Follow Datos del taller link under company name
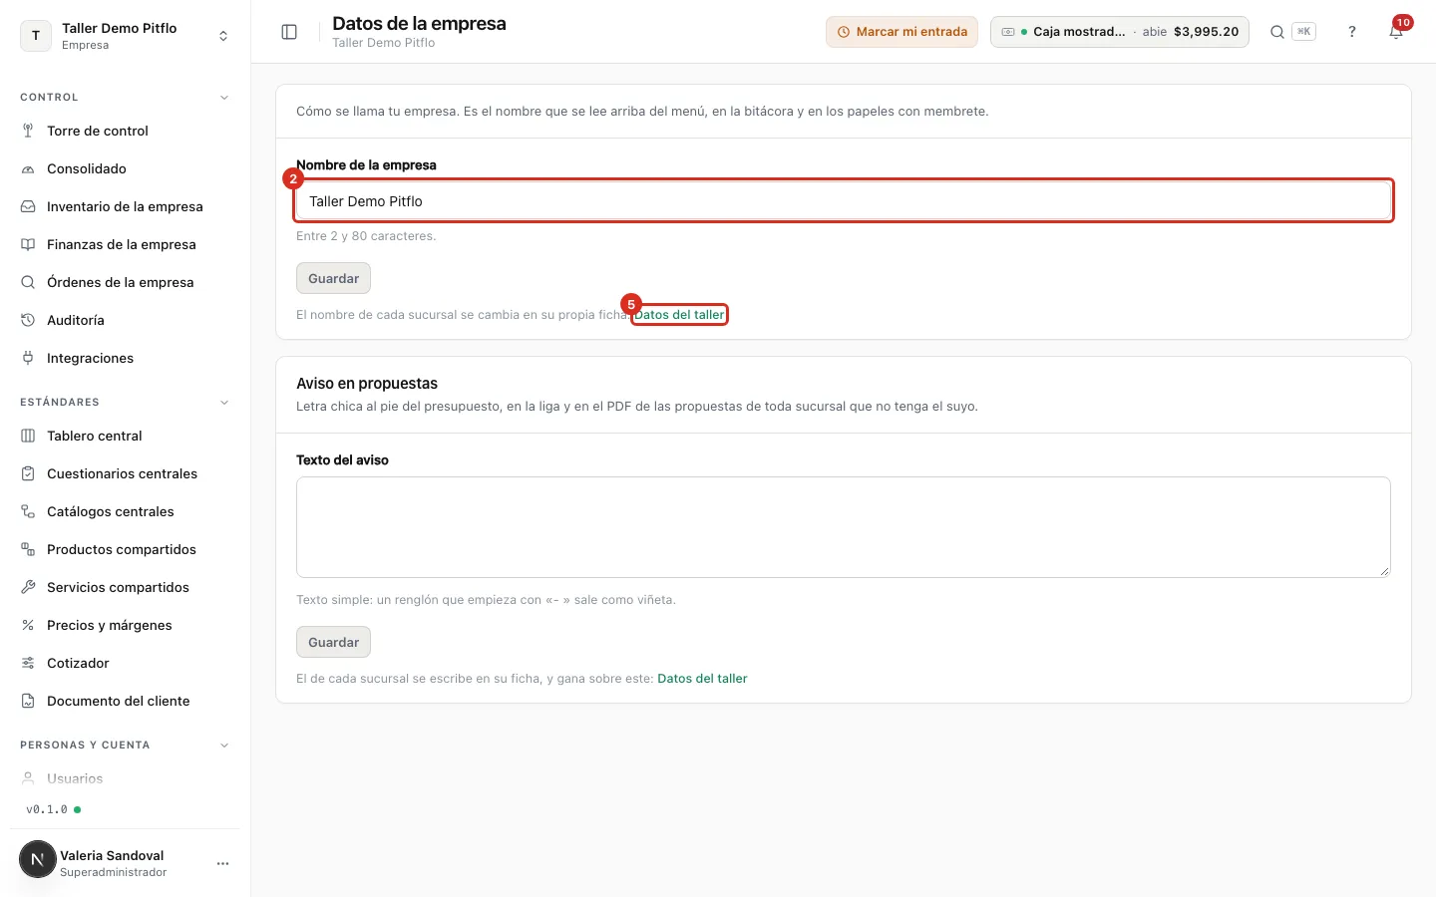The height and width of the screenshot is (897, 1436). [x=680, y=315]
